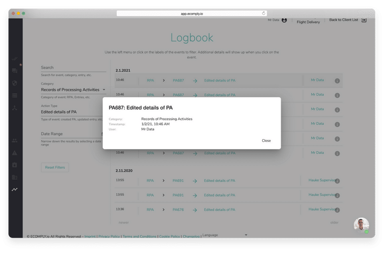Click the green macOS fullscreen window button
The image size is (383, 254).
(x=24, y=14)
